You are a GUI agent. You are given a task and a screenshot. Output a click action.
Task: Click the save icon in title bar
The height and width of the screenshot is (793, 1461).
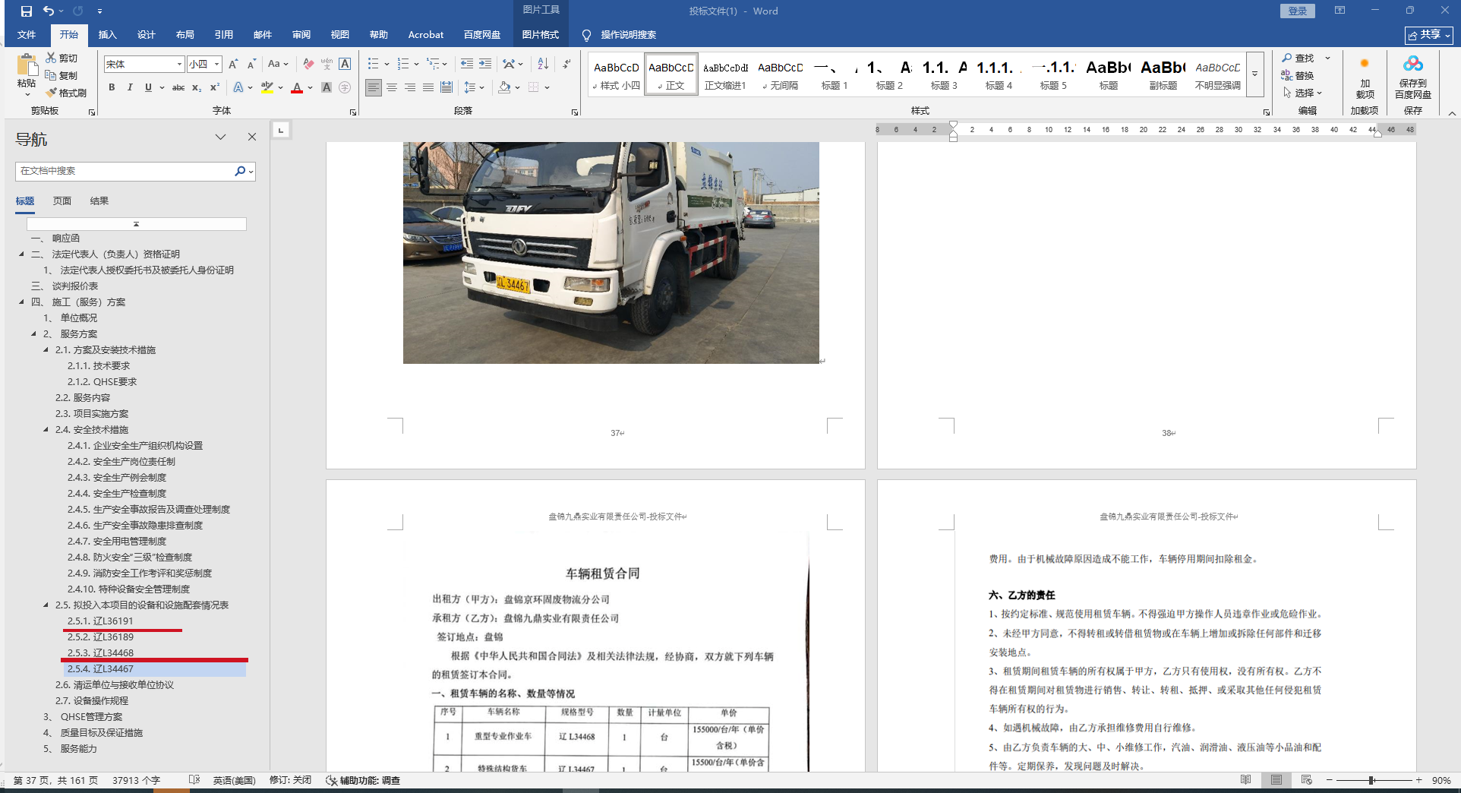point(27,11)
